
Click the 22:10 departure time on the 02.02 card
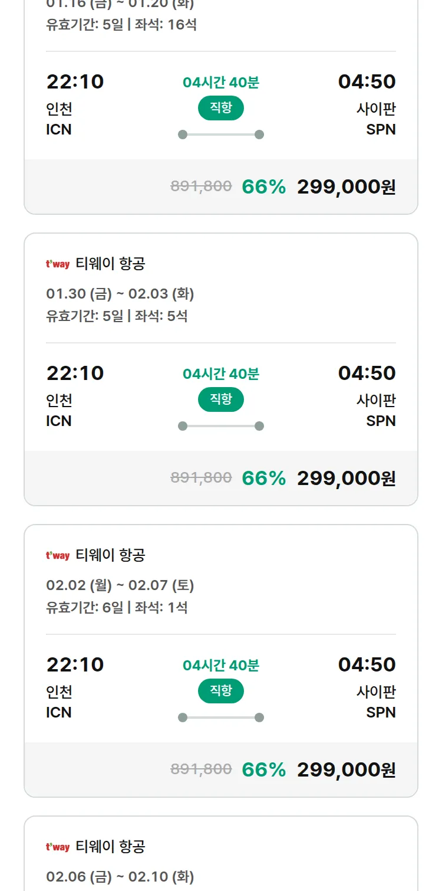[75, 664]
